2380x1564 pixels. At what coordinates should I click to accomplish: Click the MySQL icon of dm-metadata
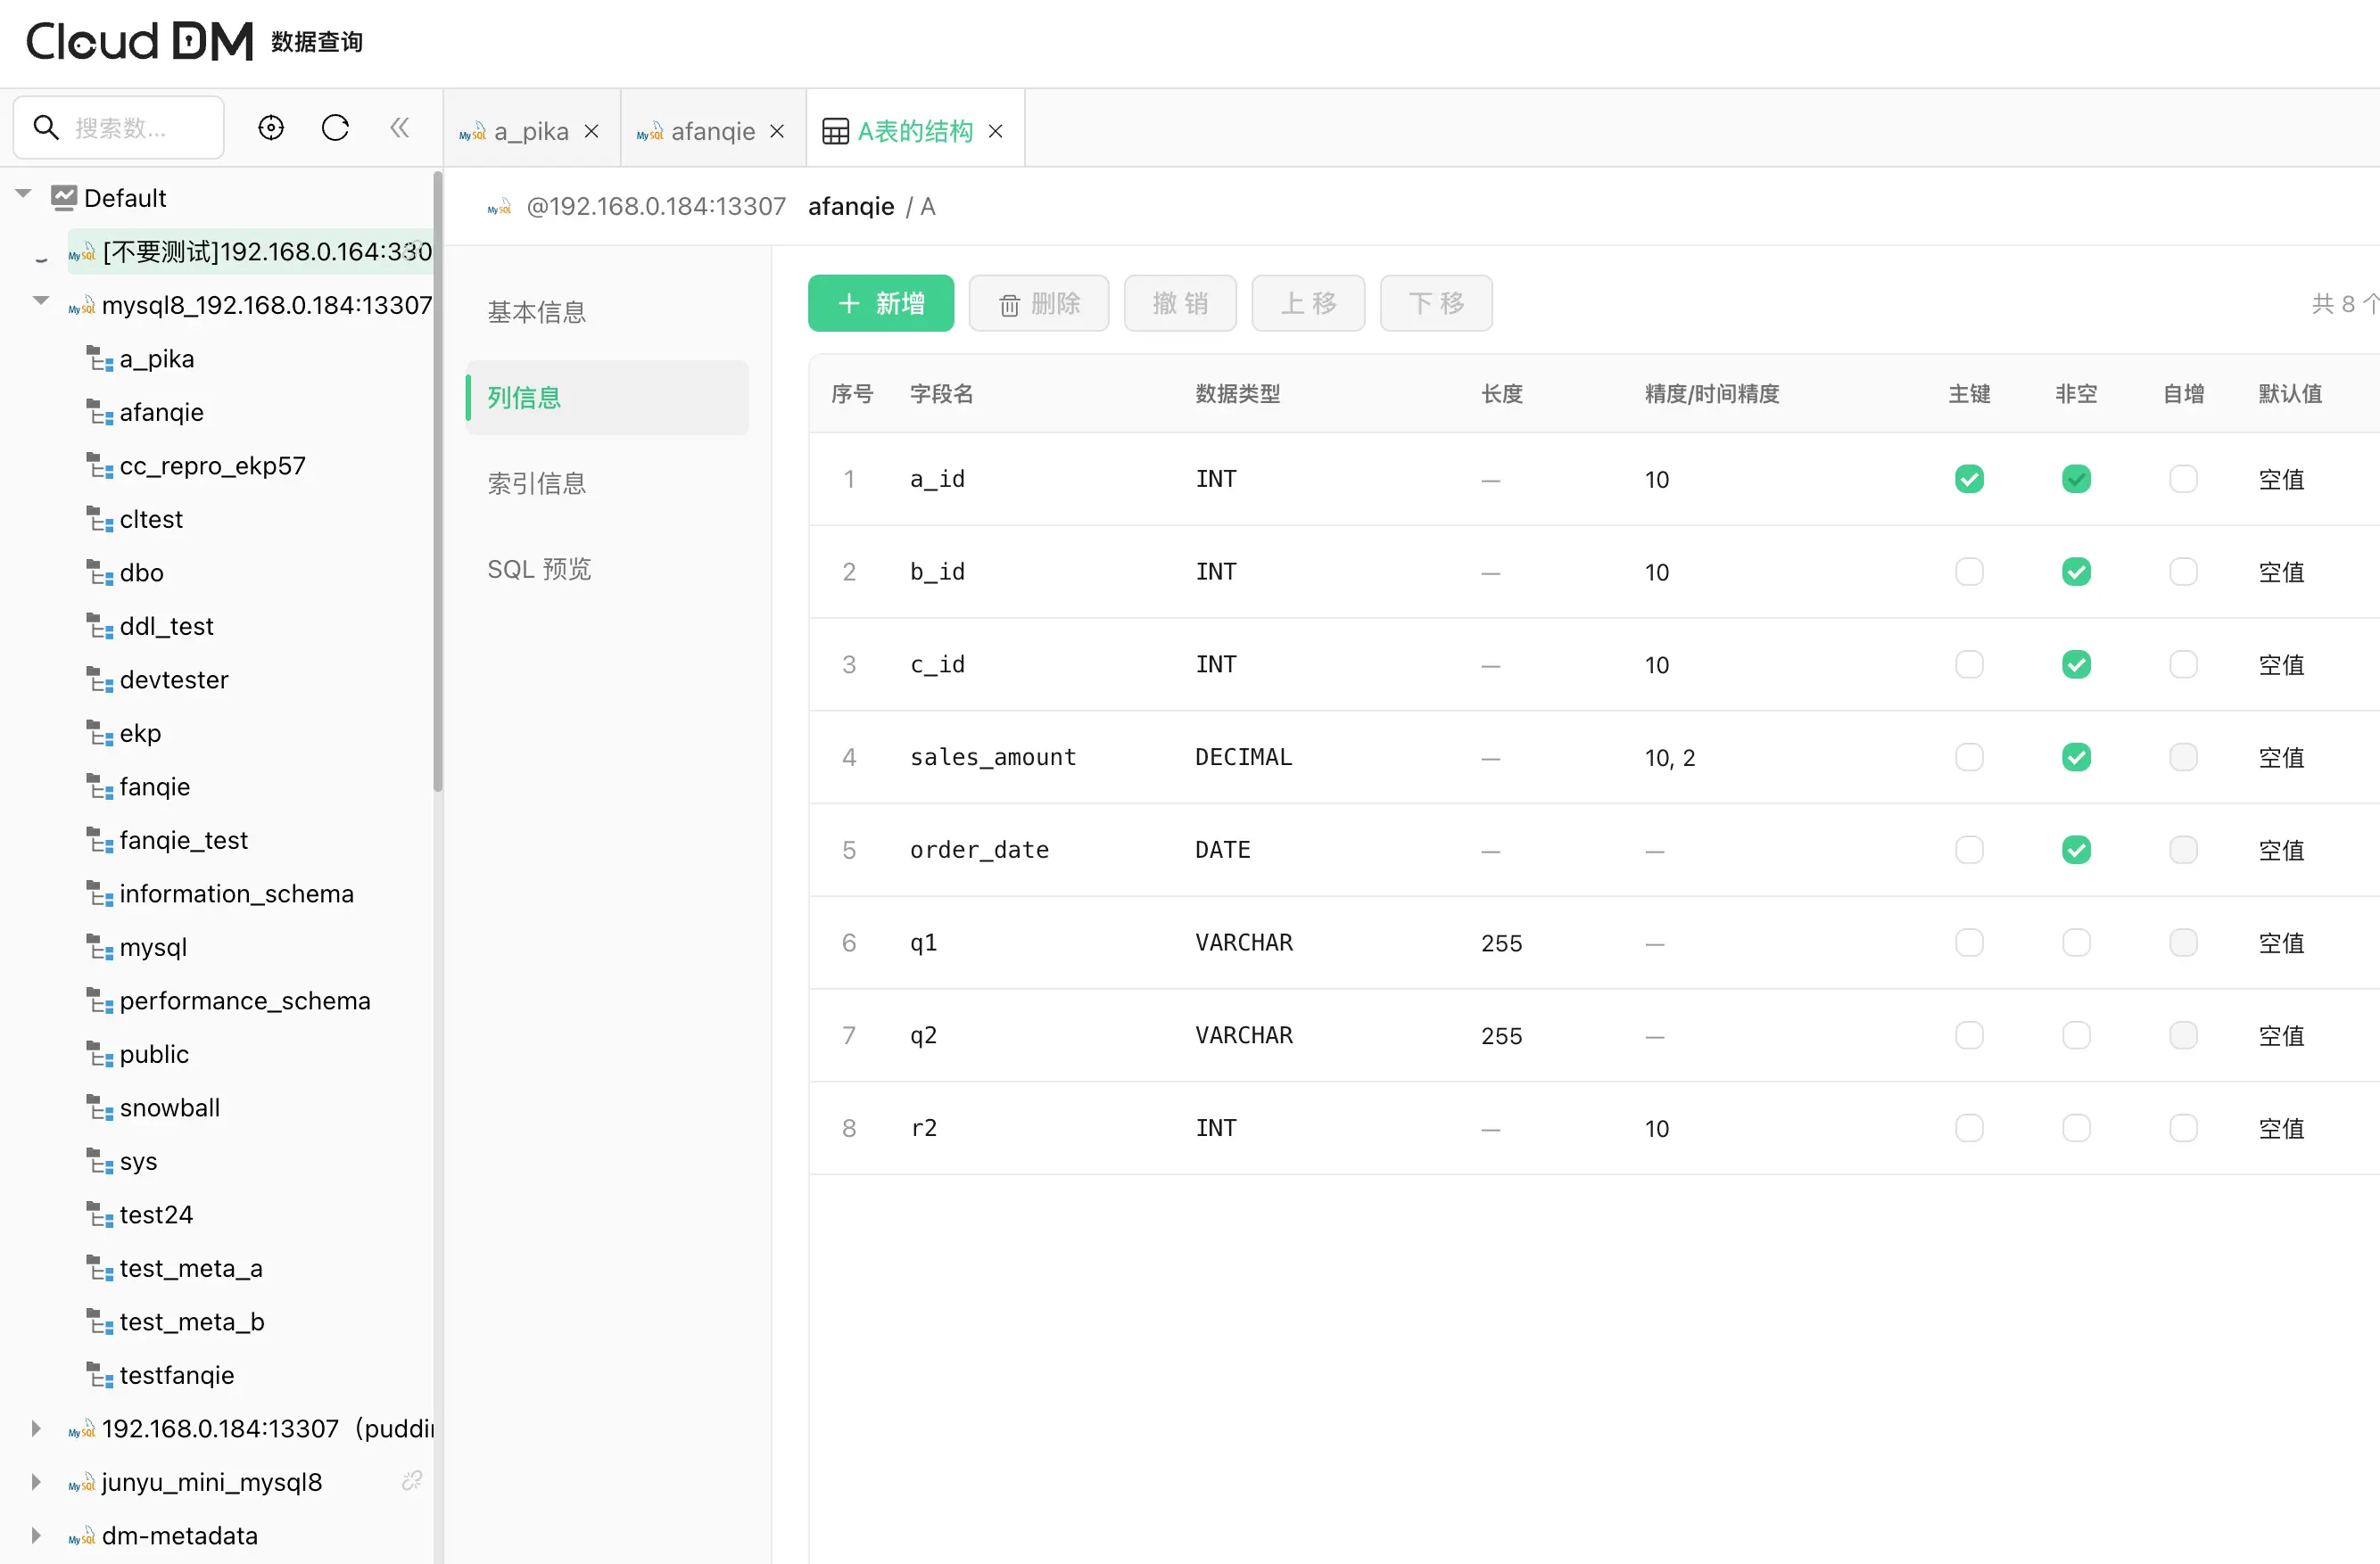pos(82,1536)
